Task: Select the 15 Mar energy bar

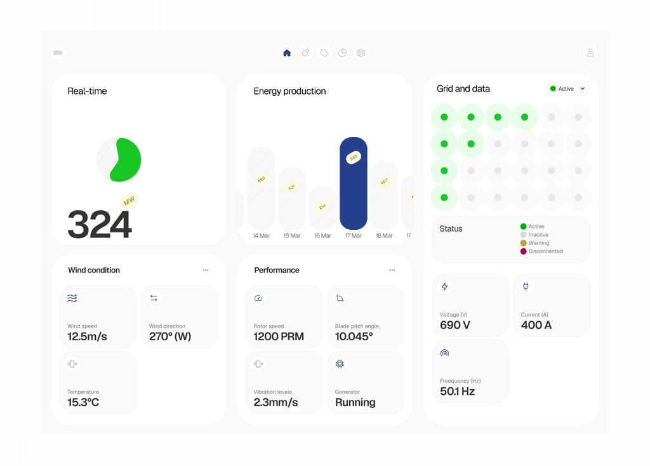Action: [292, 199]
